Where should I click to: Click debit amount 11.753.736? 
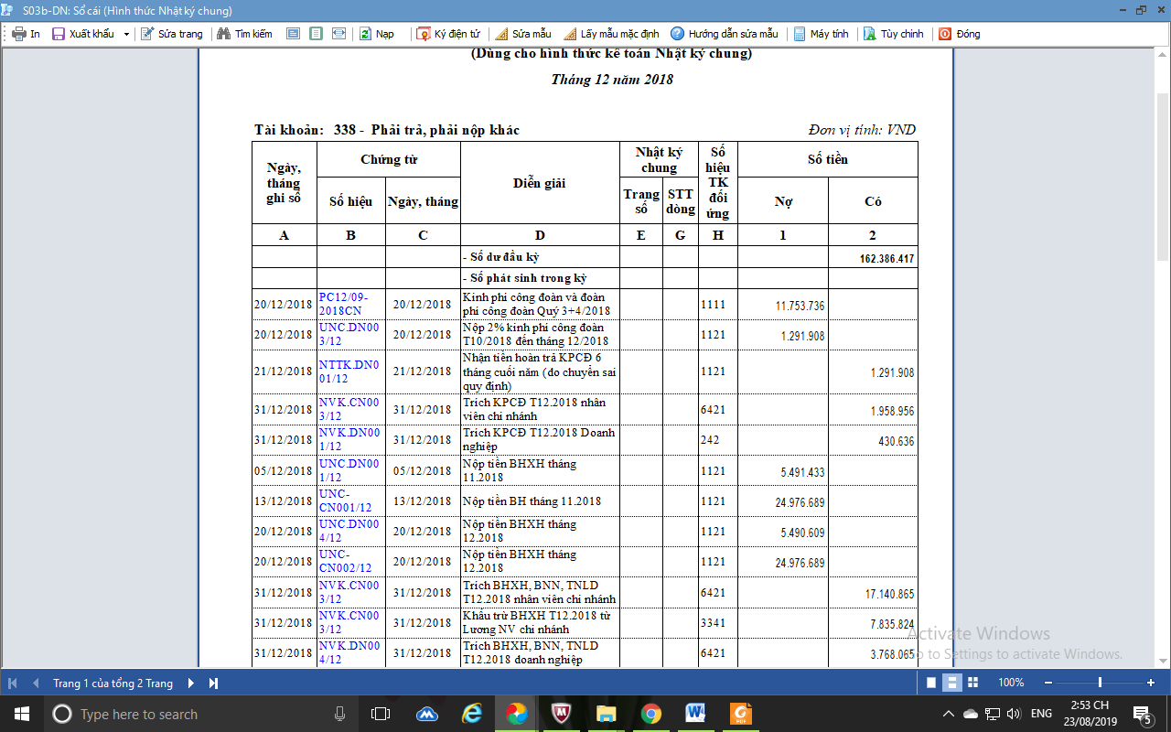click(800, 306)
